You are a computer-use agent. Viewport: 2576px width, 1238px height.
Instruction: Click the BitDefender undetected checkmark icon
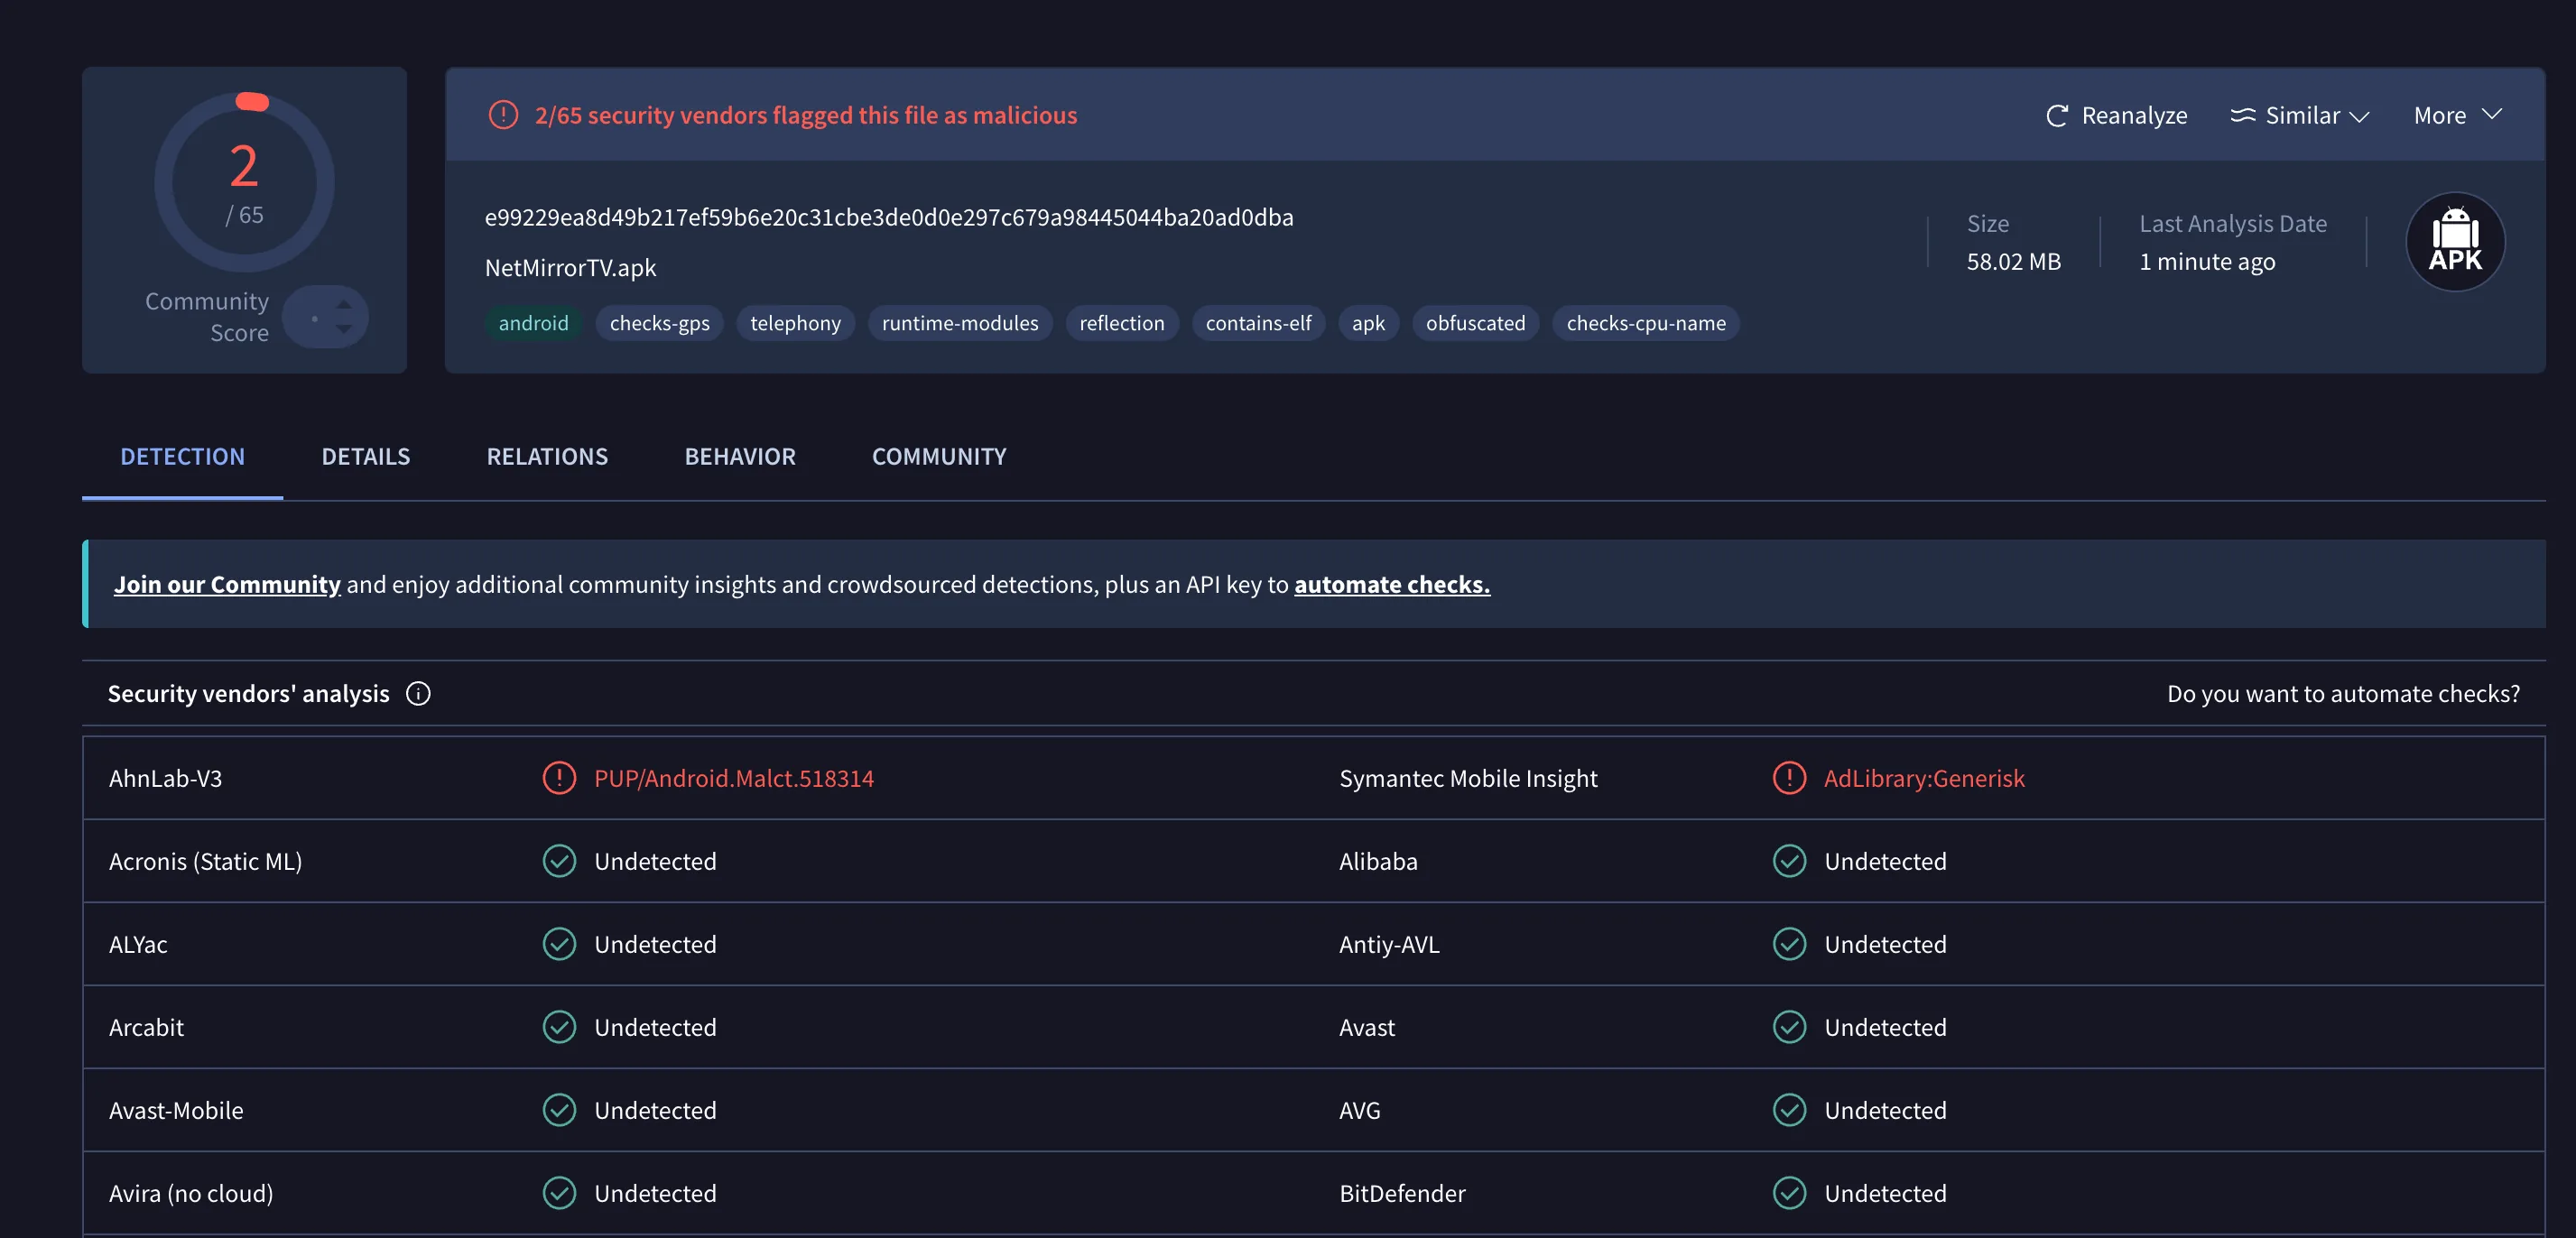pyautogui.click(x=1789, y=1192)
